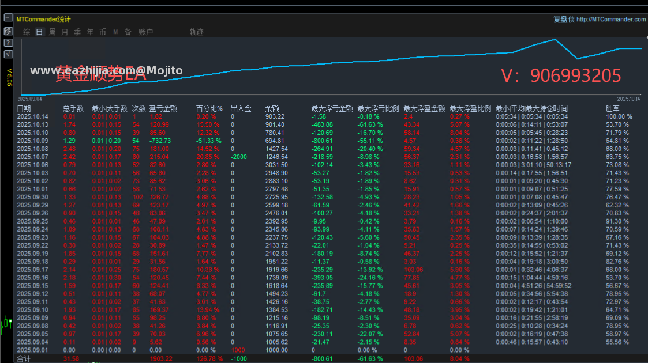Click the 日期 column header

pyautogui.click(x=24, y=108)
